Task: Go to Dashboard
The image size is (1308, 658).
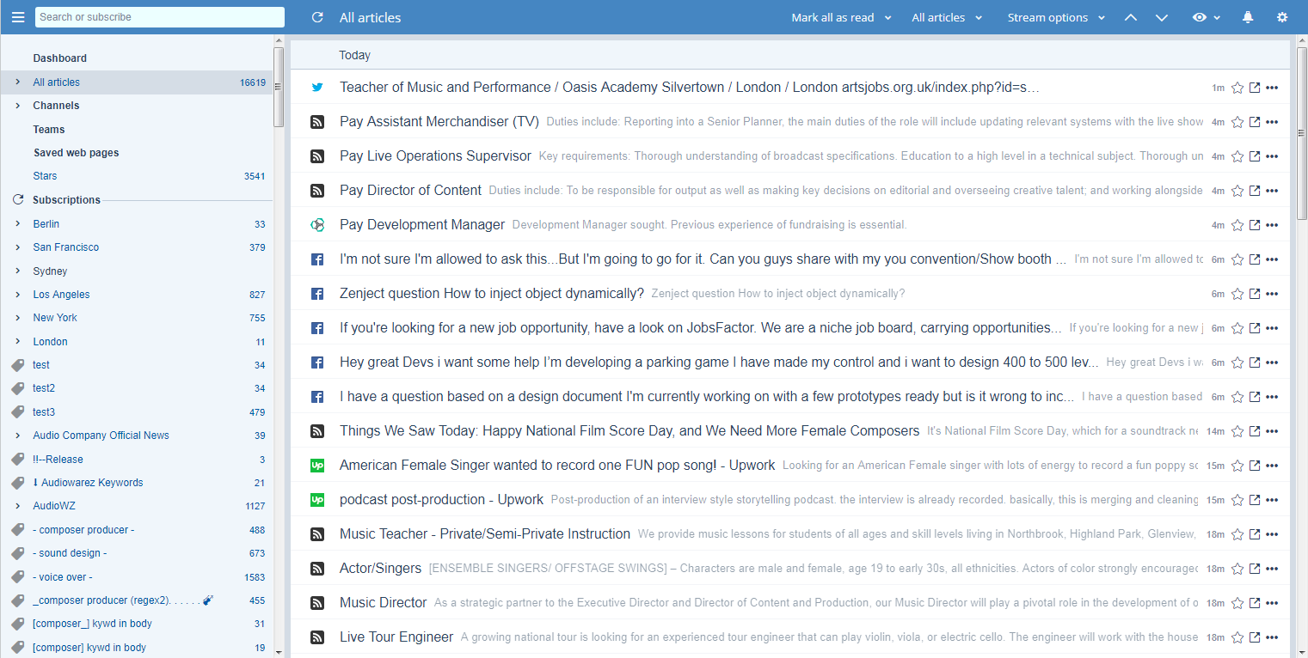Action: point(60,58)
